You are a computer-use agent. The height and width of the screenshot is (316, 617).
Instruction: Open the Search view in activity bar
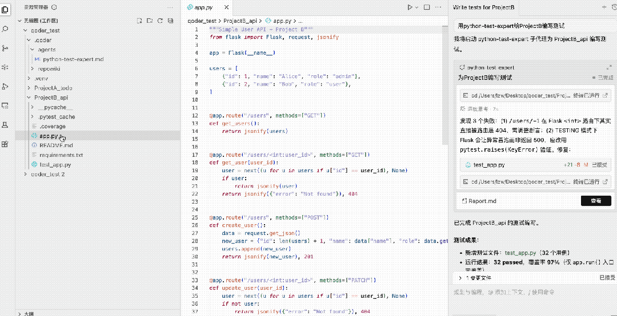[6, 29]
